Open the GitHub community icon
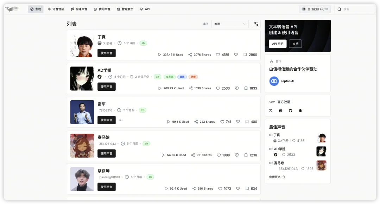The width and height of the screenshot is (380, 204). point(290,110)
